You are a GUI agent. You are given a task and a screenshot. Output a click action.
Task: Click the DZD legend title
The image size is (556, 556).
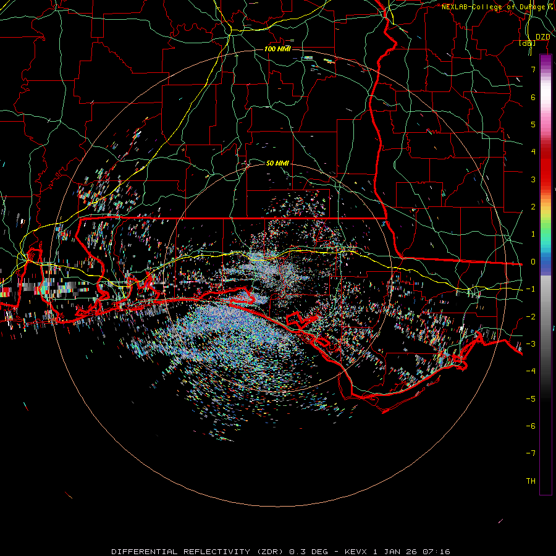542,37
